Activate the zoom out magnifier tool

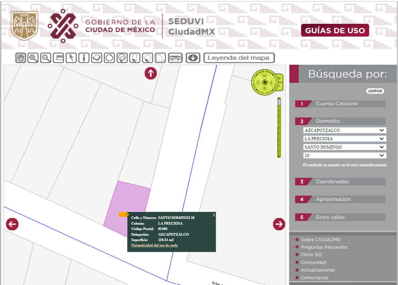46,58
